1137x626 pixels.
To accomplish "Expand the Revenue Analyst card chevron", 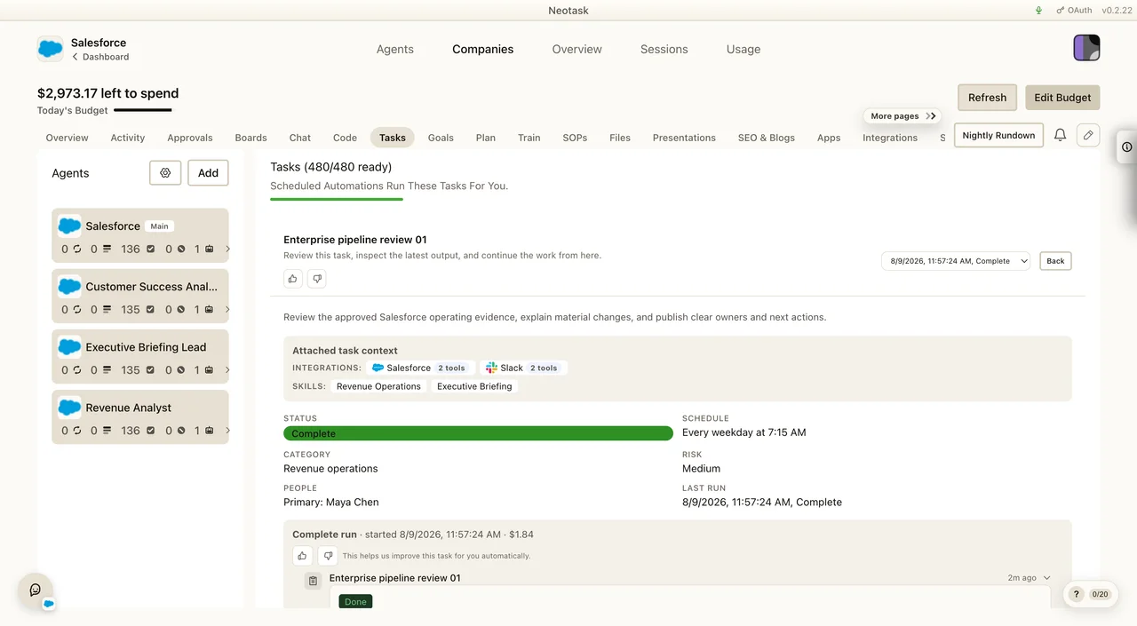I will pyautogui.click(x=227, y=431).
